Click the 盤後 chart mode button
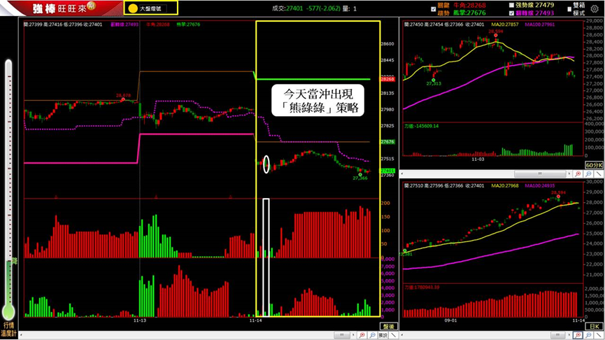The height and width of the screenshot is (340, 605). tap(389, 327)
